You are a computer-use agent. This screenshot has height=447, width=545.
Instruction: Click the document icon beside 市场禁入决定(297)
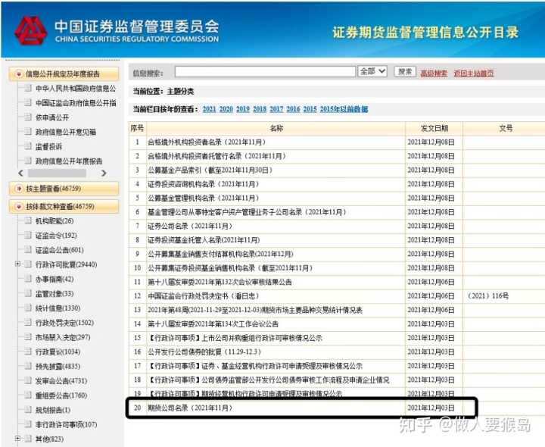pyautogui.click(x=28, y=337)
